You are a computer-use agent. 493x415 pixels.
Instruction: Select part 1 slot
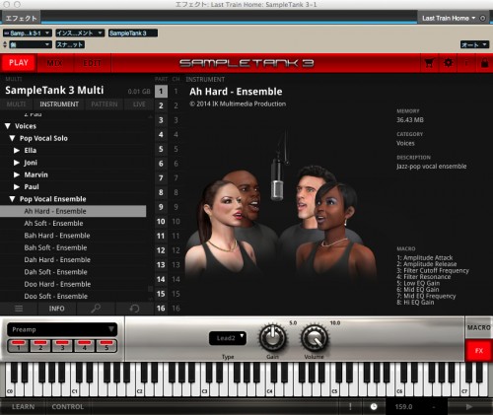pyautogui.click(x=161, y=91)
